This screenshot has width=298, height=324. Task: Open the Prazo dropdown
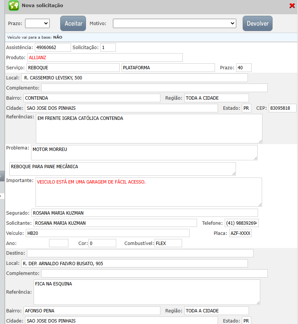point(37,23)
